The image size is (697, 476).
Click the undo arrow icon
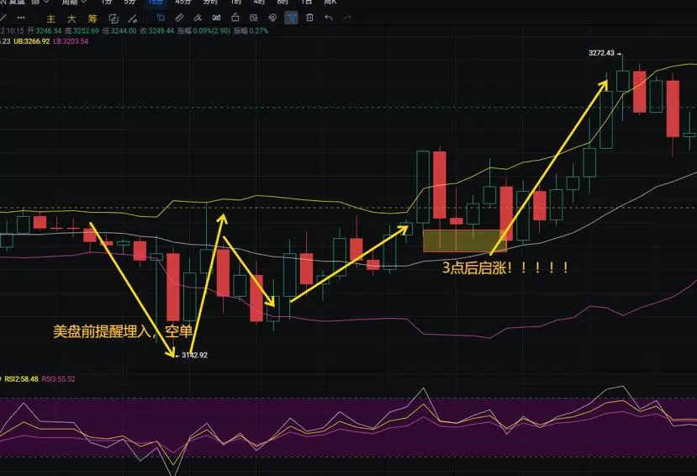(x=329, y=18)
